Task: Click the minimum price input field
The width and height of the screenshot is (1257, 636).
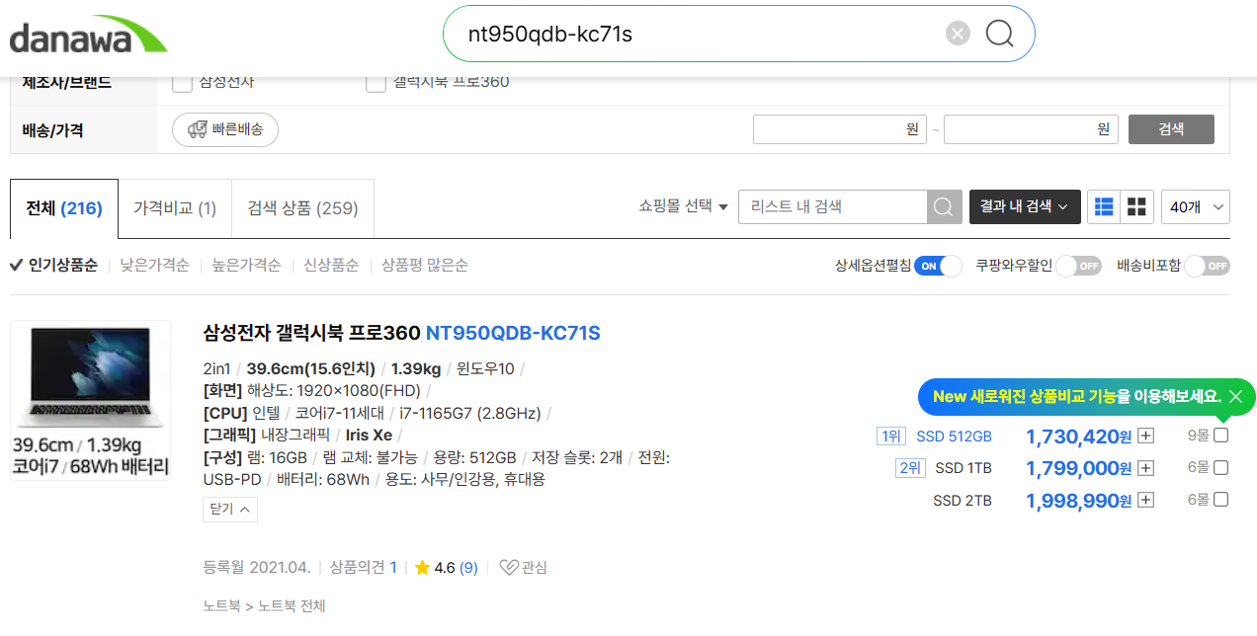Action: pyautogui.click(x=840, y=129)
